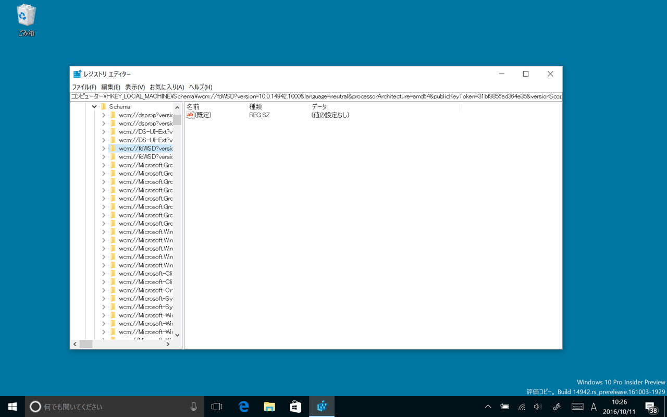Screen dimensions: 667x417
Task: Open the Wi-Fi network tray icon
Action: [522, 407]
